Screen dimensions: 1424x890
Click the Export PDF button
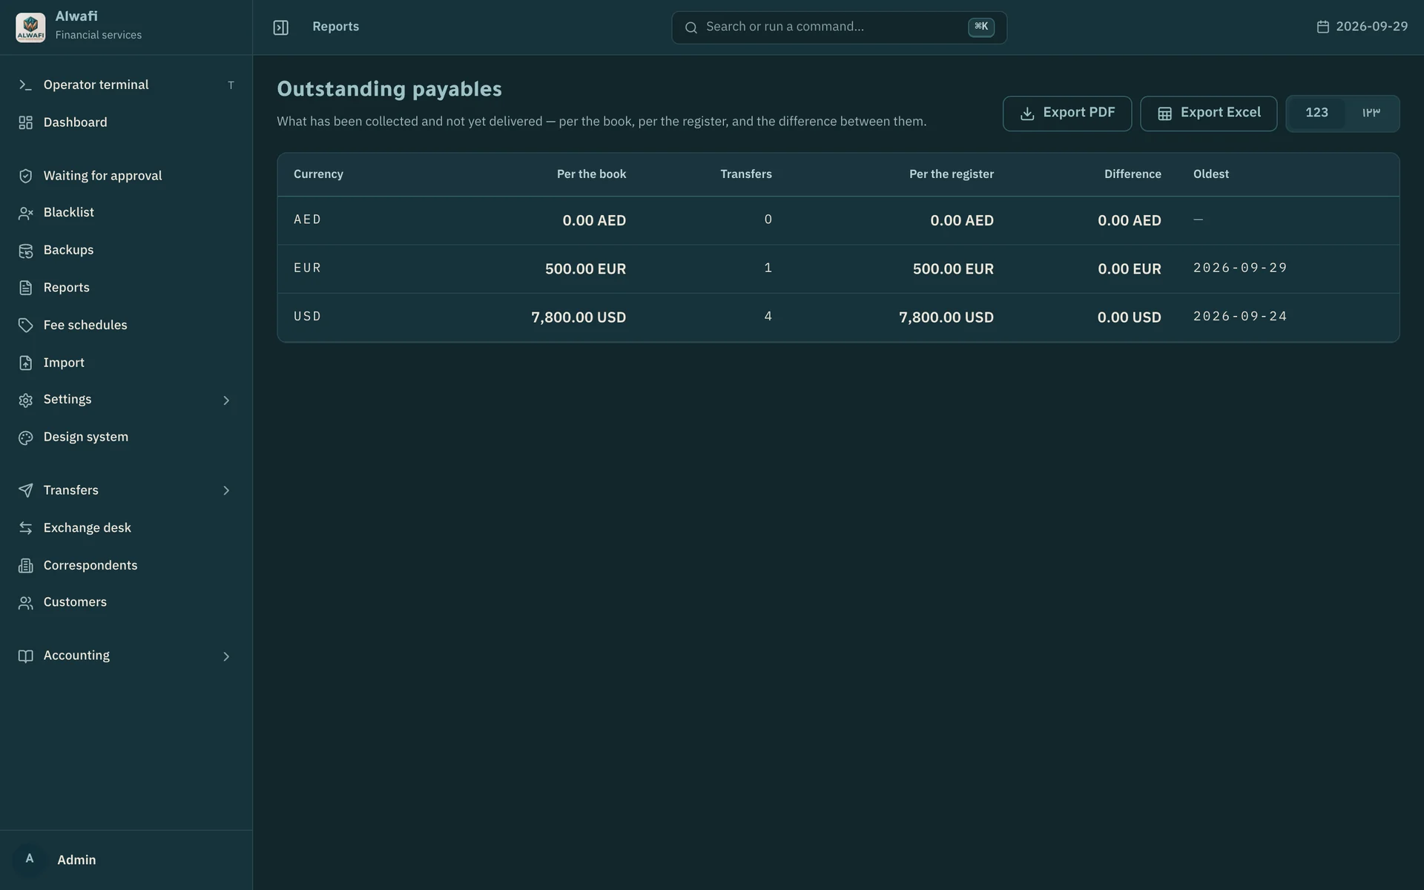1067,113
